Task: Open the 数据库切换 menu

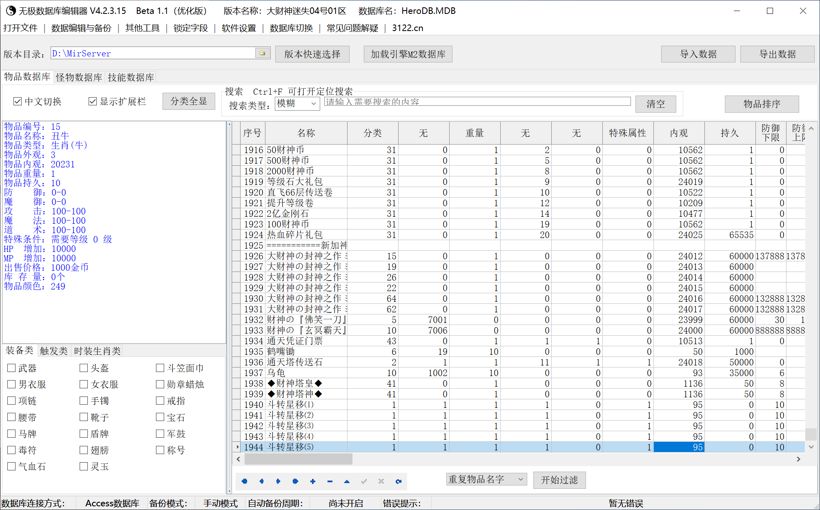Action: (x=291, y=28)
